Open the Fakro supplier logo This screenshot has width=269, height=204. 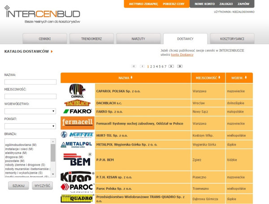click(x=77, y=111)
